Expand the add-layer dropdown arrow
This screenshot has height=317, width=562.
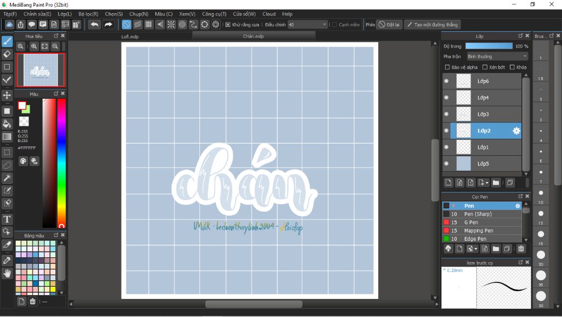click(487, 183)
